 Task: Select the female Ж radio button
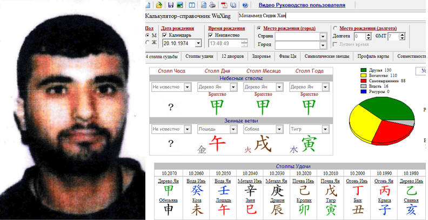pos(148,42)
